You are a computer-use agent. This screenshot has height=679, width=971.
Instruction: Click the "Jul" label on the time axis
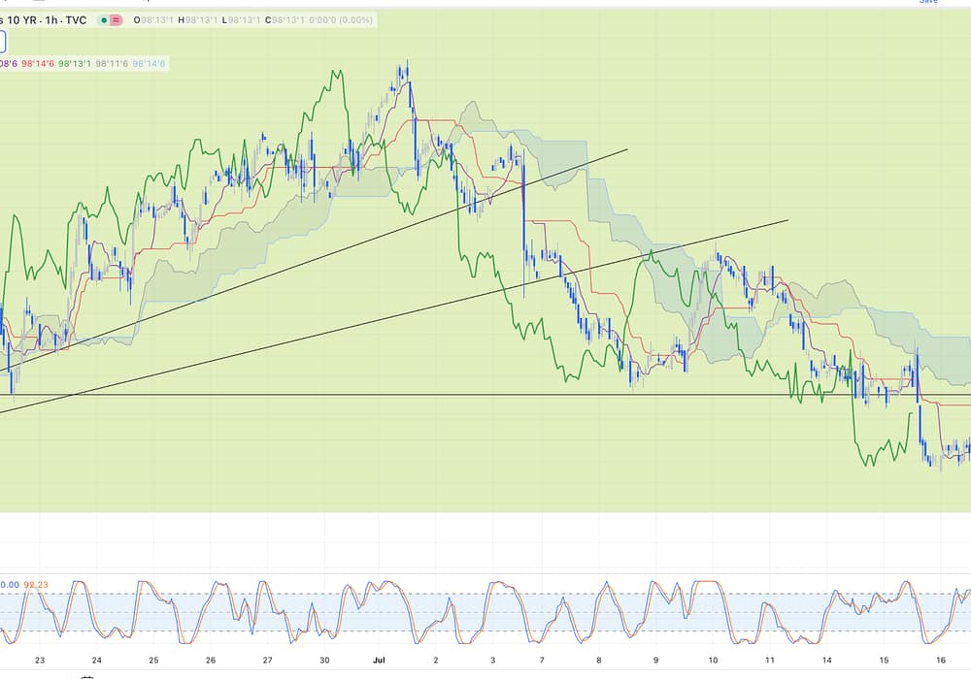pyautogui.click(x=380, y=660)
